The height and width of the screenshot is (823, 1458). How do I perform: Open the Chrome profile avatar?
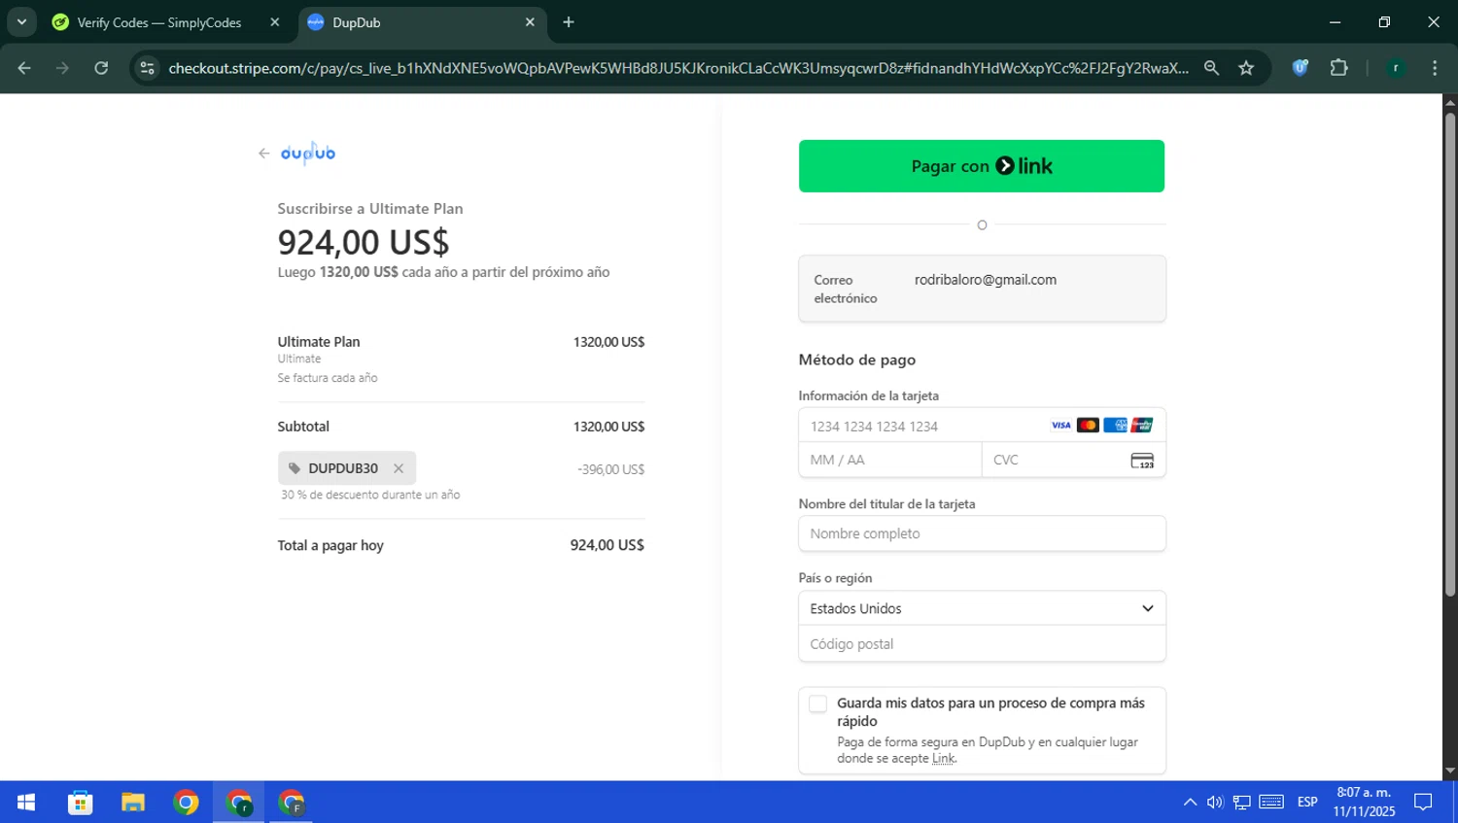click(1396, 68)
